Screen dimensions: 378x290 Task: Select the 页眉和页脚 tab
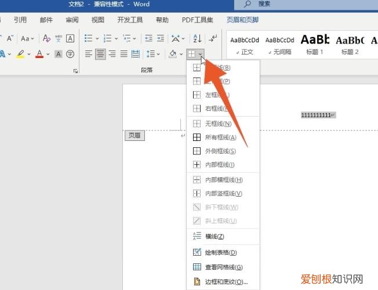(242, 20)
